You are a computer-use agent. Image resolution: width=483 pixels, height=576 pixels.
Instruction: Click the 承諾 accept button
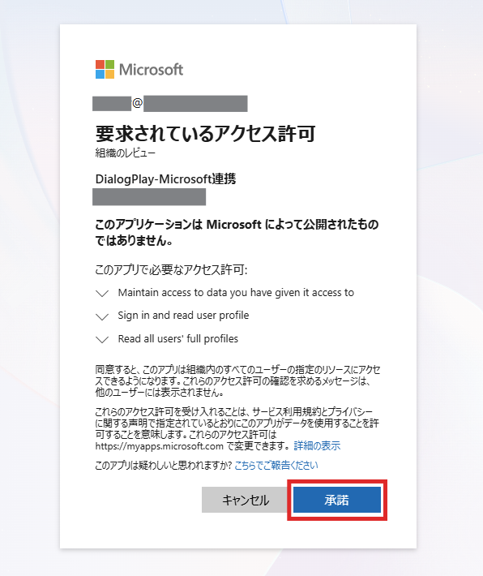point(337,500)
